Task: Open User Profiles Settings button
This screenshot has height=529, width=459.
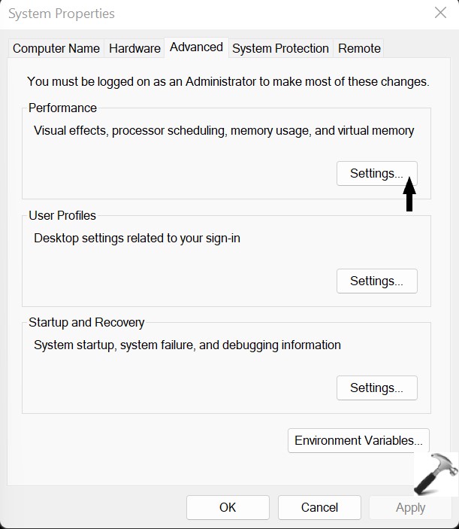Action: pyautogui.click(x=376, y=281)
